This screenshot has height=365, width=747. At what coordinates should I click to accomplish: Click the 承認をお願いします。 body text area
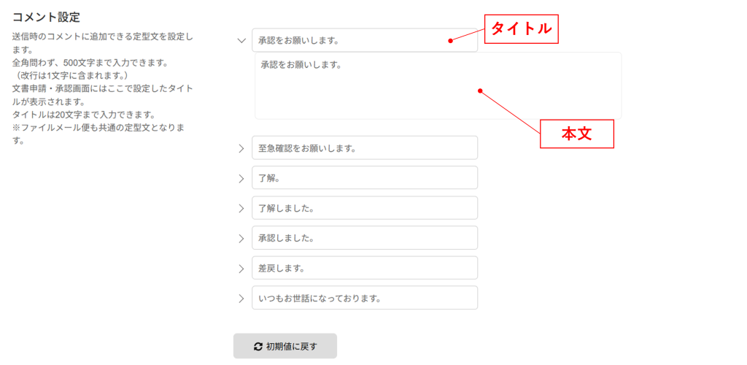[x=438, y=85]
